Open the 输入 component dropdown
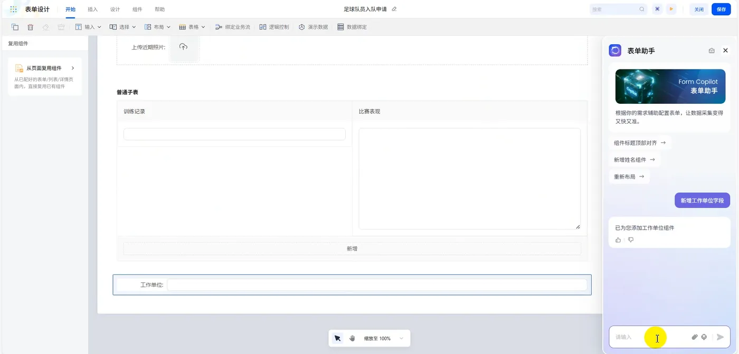The width and height of the screenshot is (739, 354). click(x=88, y=27)
